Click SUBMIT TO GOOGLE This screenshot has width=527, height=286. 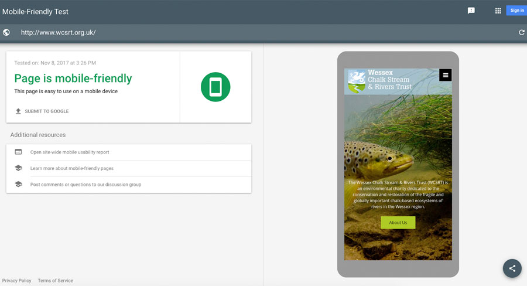pyautogui.click(x=47, y=111)
